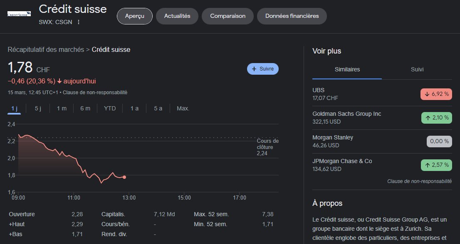Click the 134,62 USD JPMorgan price

point(327,169)
